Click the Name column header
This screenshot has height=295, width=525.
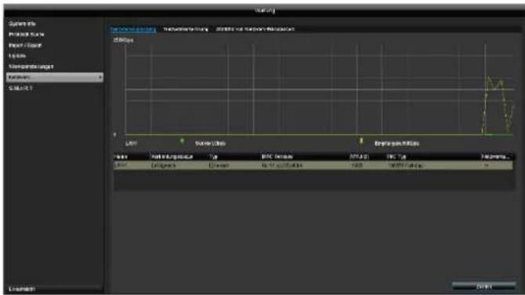pyautogui.click(x=121, y=157)
